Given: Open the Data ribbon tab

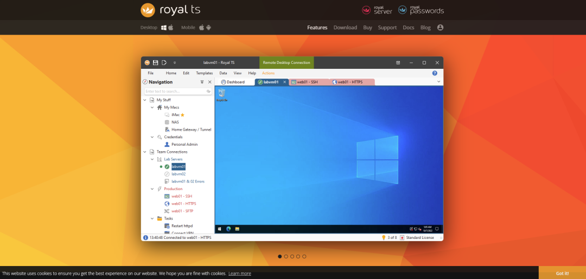Looking at the screenshot, I should 223,73.
